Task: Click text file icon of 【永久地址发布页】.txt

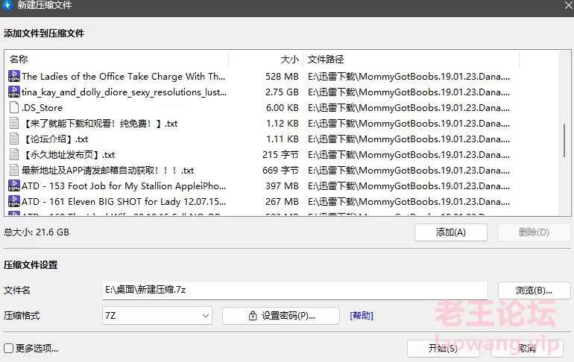Action: [x=14, y=155]
